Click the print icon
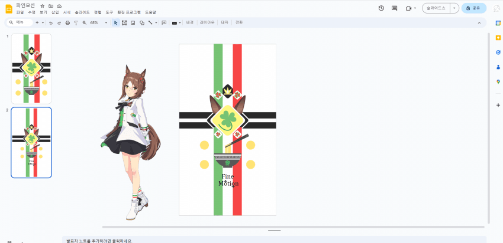The height and width of the screenshot is (243, 503). (x=67, y=22)
